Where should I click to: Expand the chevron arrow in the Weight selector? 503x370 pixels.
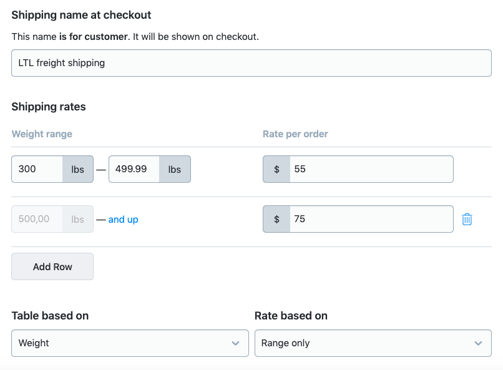point(235,343)
